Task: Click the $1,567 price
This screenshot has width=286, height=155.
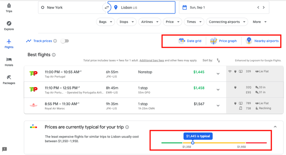Action: [x=199, y=104]
